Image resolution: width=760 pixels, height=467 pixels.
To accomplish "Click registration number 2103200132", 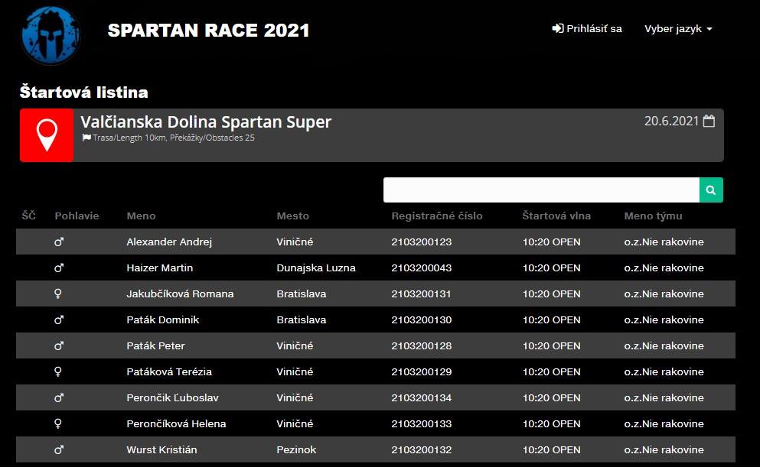I will (421, 449).
